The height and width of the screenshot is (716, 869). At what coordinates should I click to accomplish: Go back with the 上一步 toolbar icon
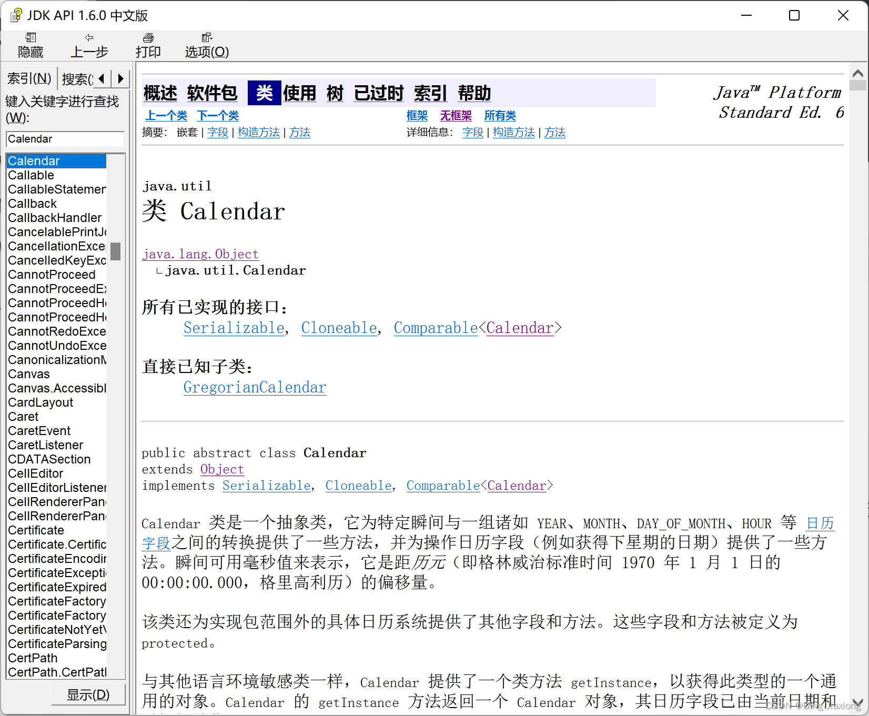pos(89,45)
